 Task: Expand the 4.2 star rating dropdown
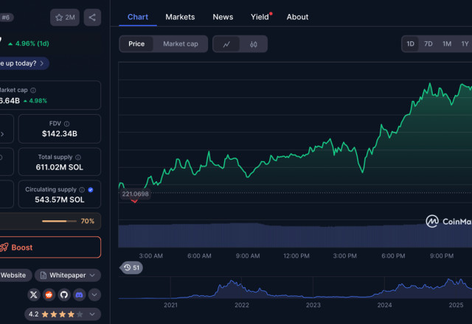pyautogui.click(x=93, y=314)
